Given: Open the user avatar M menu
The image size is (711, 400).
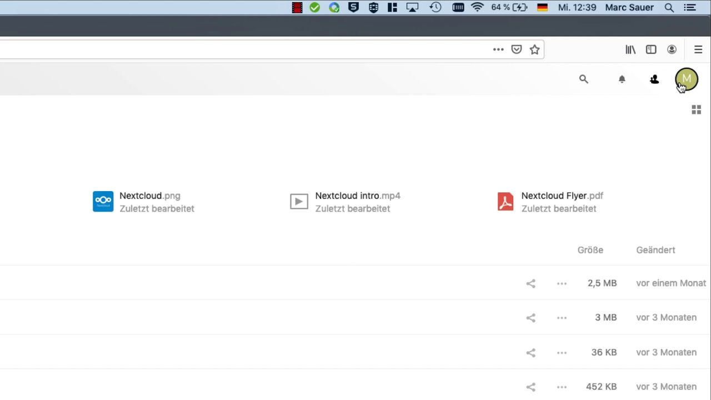Looking at the screenshot, I should pyautogui.click(x=687, y=79).
